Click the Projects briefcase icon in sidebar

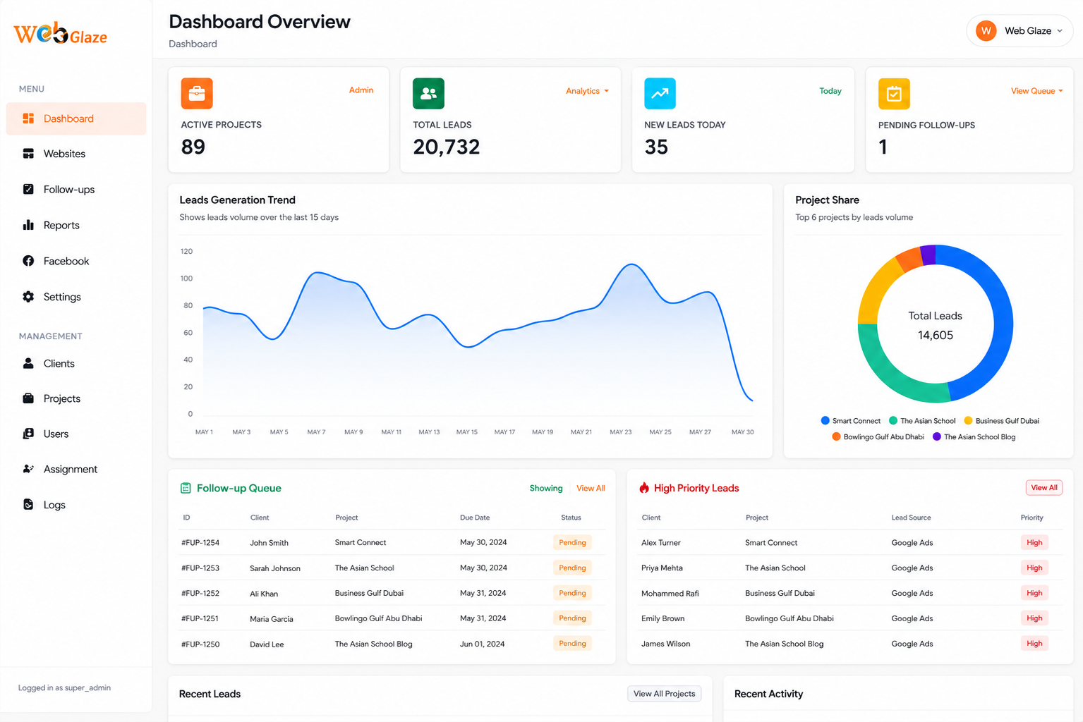coord(28,398)
